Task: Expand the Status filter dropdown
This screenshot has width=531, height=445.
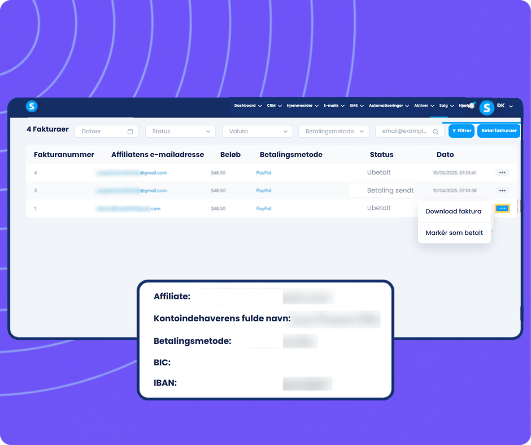Action: pyautogui.click(x=180, y=132)
